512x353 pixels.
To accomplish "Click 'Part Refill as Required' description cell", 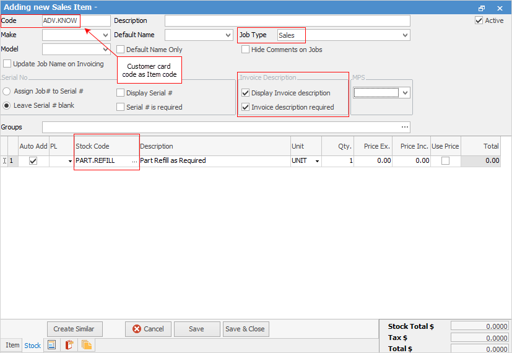I will coord(215,160).
